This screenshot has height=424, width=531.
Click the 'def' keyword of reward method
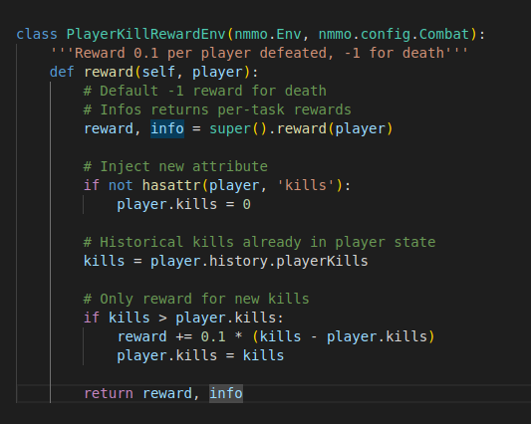[62, 72]
